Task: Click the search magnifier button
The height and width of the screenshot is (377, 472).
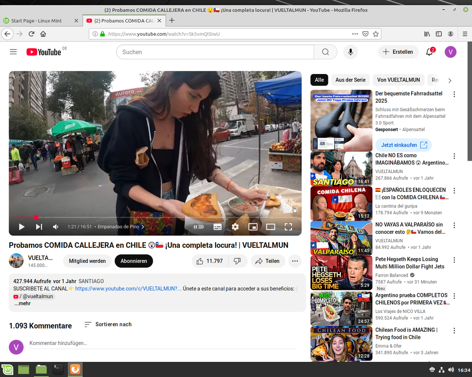Action: [325, 52]
